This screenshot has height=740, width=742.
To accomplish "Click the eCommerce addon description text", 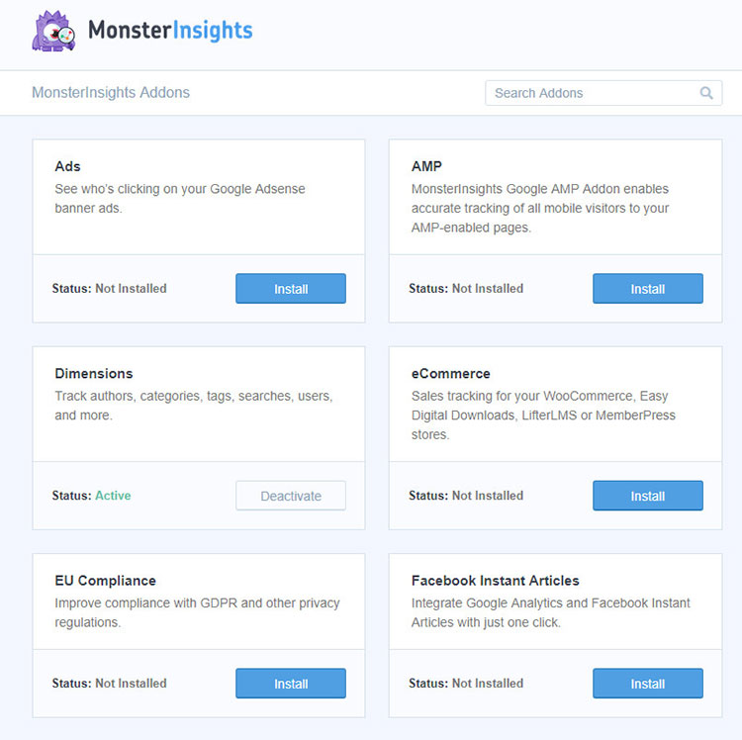I will coord(543,416).
